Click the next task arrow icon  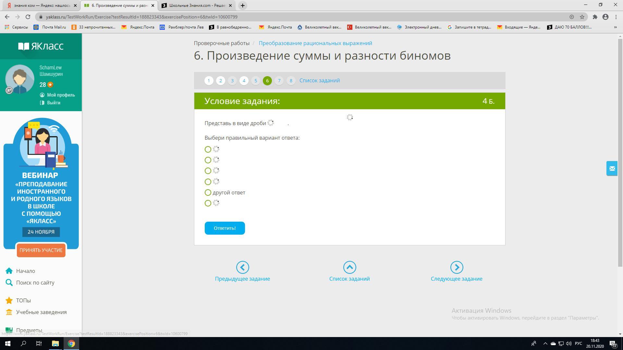(457, 267)
